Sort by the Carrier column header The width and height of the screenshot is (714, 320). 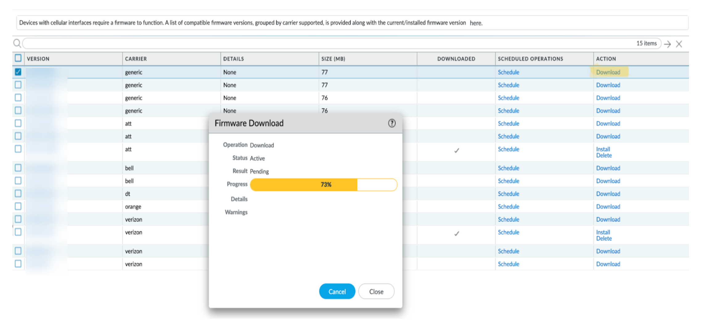point(136,59)
